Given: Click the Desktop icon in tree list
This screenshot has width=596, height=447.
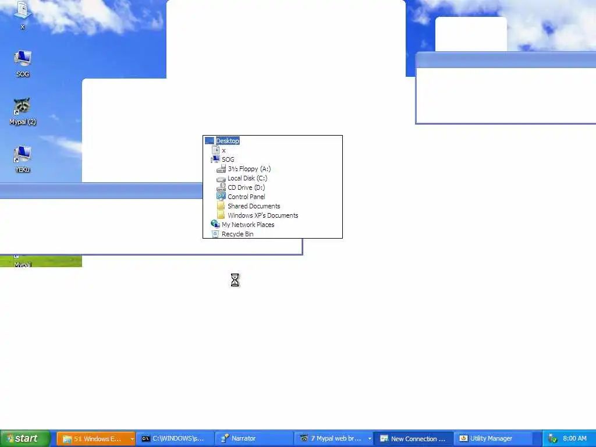Looking at the screenshot, I should (210, 141).
